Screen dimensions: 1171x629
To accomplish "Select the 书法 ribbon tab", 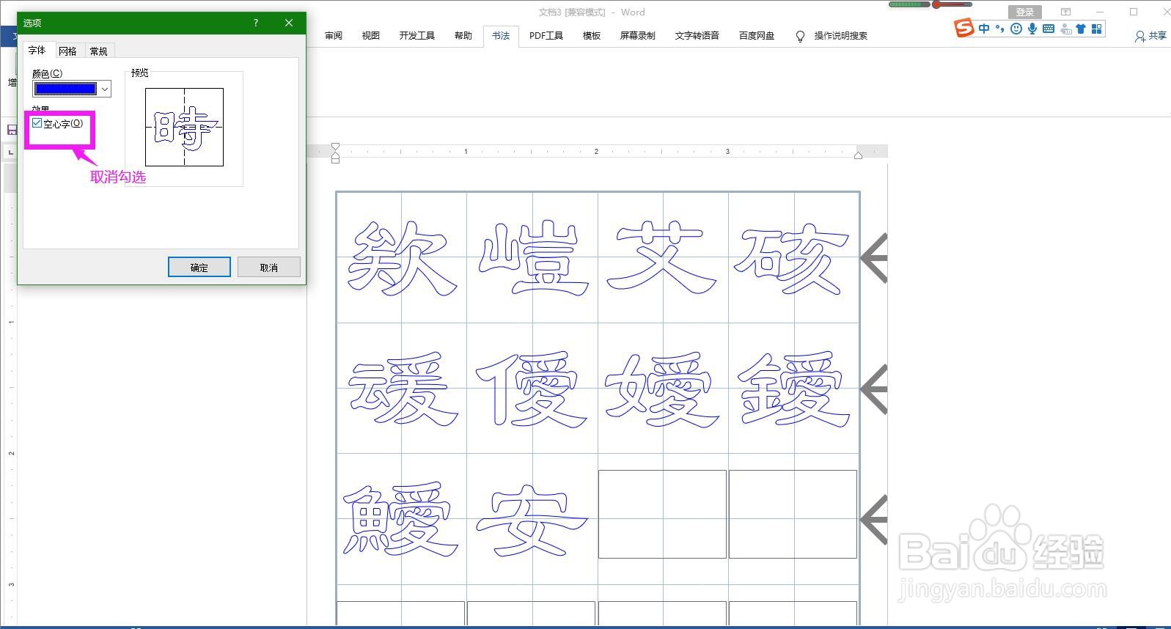I will (501, 35).
